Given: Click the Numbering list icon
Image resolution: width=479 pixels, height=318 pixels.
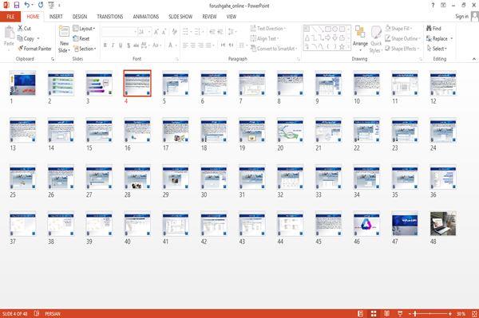Looking at the screenshot, I should pyautogui.click(x=198, y=32).
